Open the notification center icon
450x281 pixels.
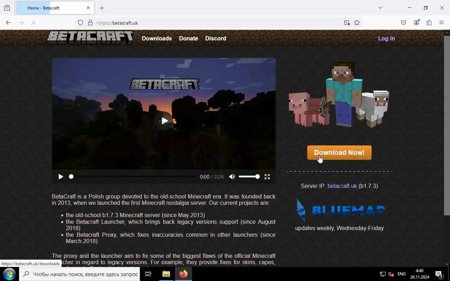439,274
